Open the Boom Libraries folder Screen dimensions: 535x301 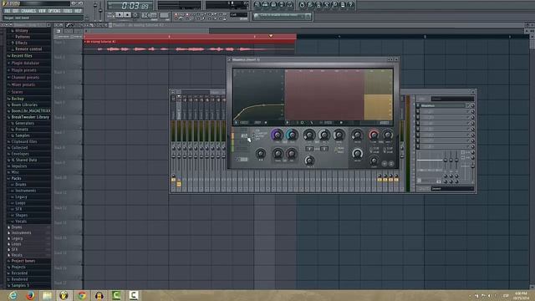coord(24,105)
